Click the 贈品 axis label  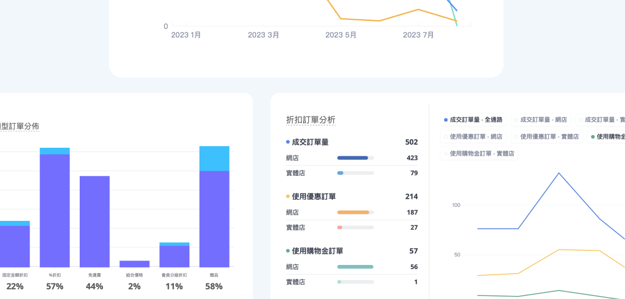214,275
